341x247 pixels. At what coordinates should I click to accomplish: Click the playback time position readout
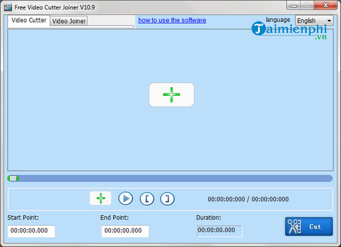248,199
